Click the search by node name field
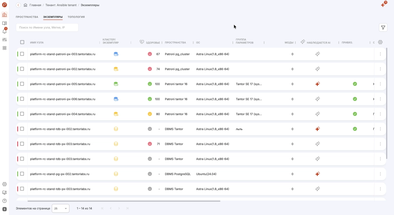Viewport: 394px width, 215px height. tap(47, 27)
